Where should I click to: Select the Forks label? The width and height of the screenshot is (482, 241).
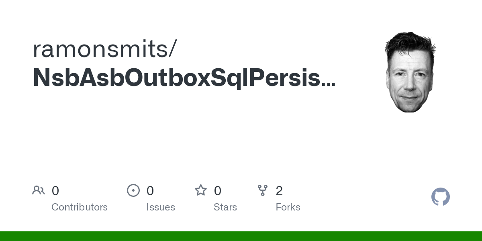(288, 207)
